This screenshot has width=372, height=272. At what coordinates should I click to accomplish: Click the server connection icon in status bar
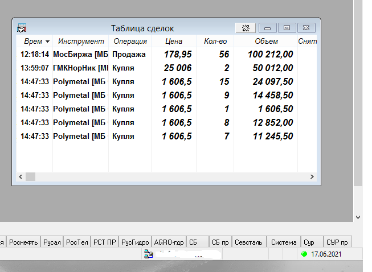[149, 254]
